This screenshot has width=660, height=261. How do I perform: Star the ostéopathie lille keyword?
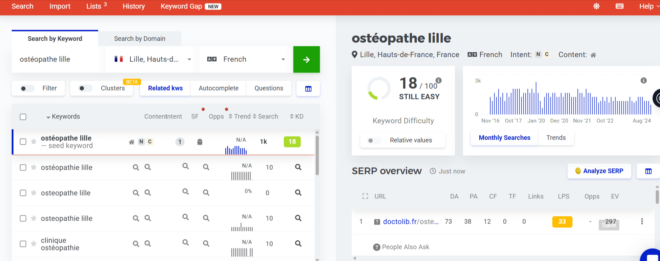pyautogui.click(x=34, y=167)
